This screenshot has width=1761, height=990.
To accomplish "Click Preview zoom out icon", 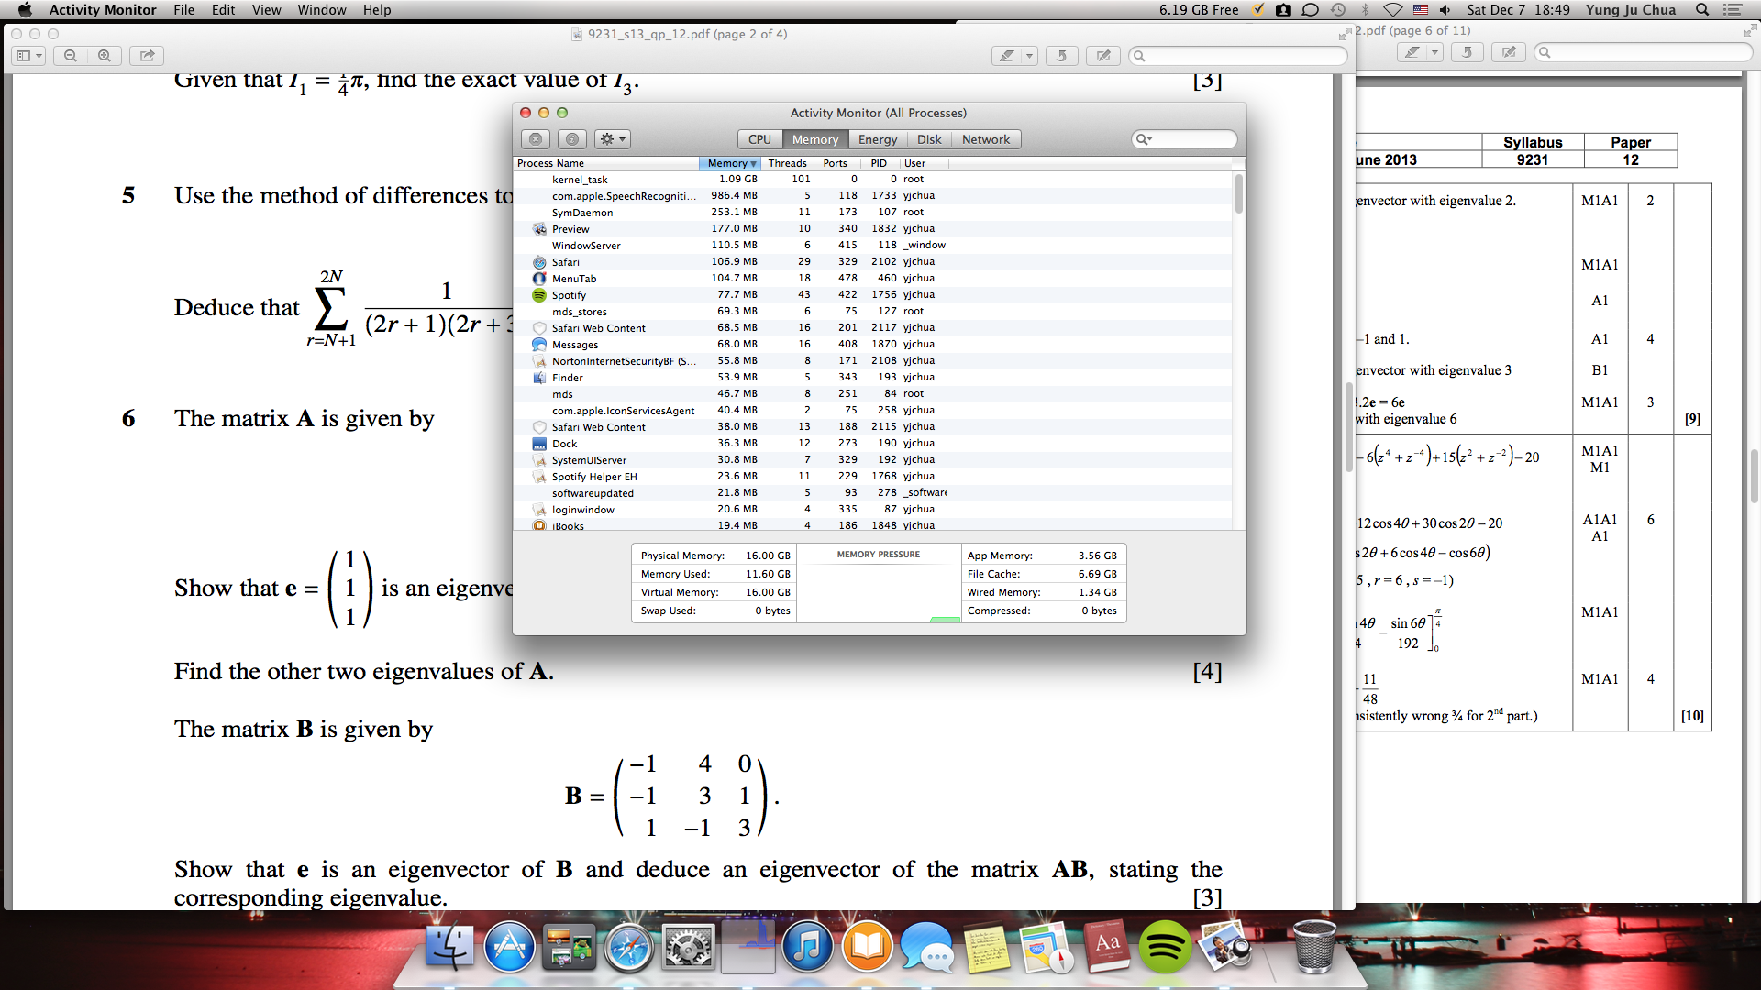I will tap(70, 56).
